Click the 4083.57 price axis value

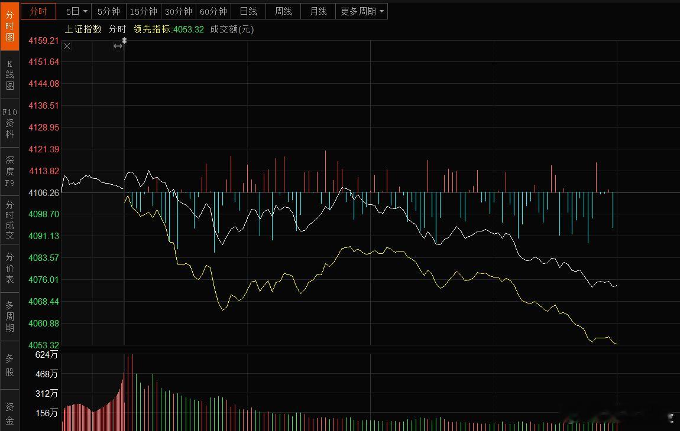click(x=44, y=258)
